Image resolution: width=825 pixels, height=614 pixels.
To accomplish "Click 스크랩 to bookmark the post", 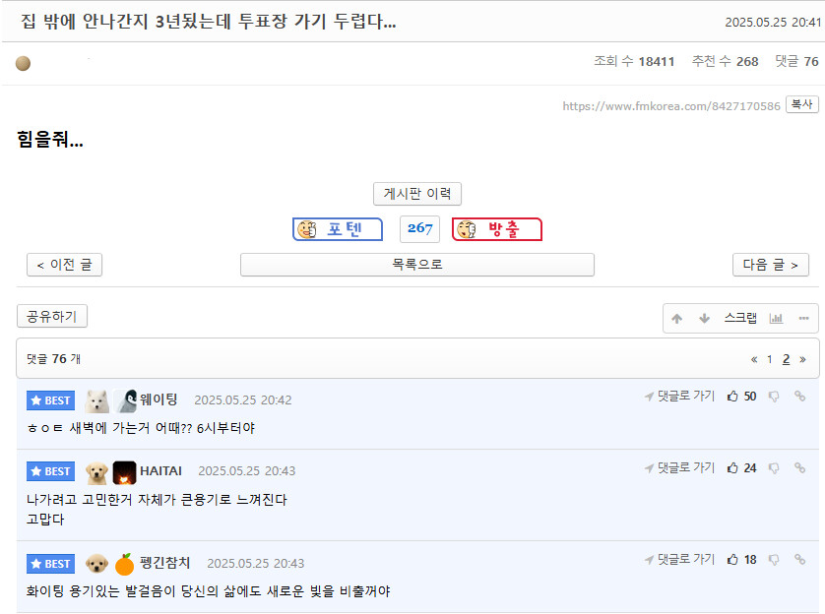I will click(x=740, y=318).
